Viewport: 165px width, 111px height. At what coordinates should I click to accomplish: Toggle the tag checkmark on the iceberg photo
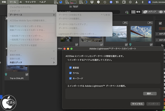[x=126, y=45]
